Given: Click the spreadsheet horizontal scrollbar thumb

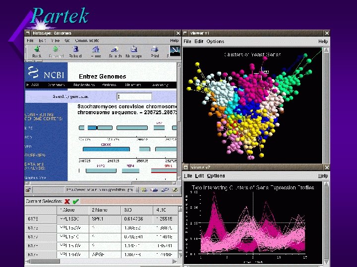Looking at the screenshot, I should pos(45,262).
